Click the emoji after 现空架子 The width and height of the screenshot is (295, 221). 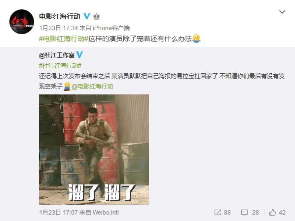tap(67, 87)
